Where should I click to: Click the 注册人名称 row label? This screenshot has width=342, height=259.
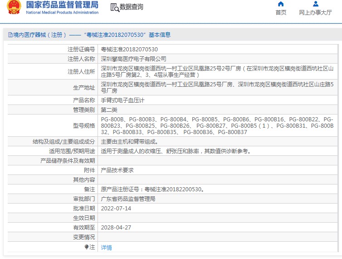[81, 59]
